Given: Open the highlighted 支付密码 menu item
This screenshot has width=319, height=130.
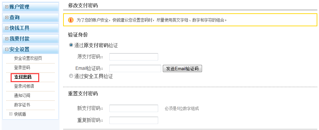Looking at the screenshot, I should click(x=23, y=77).
